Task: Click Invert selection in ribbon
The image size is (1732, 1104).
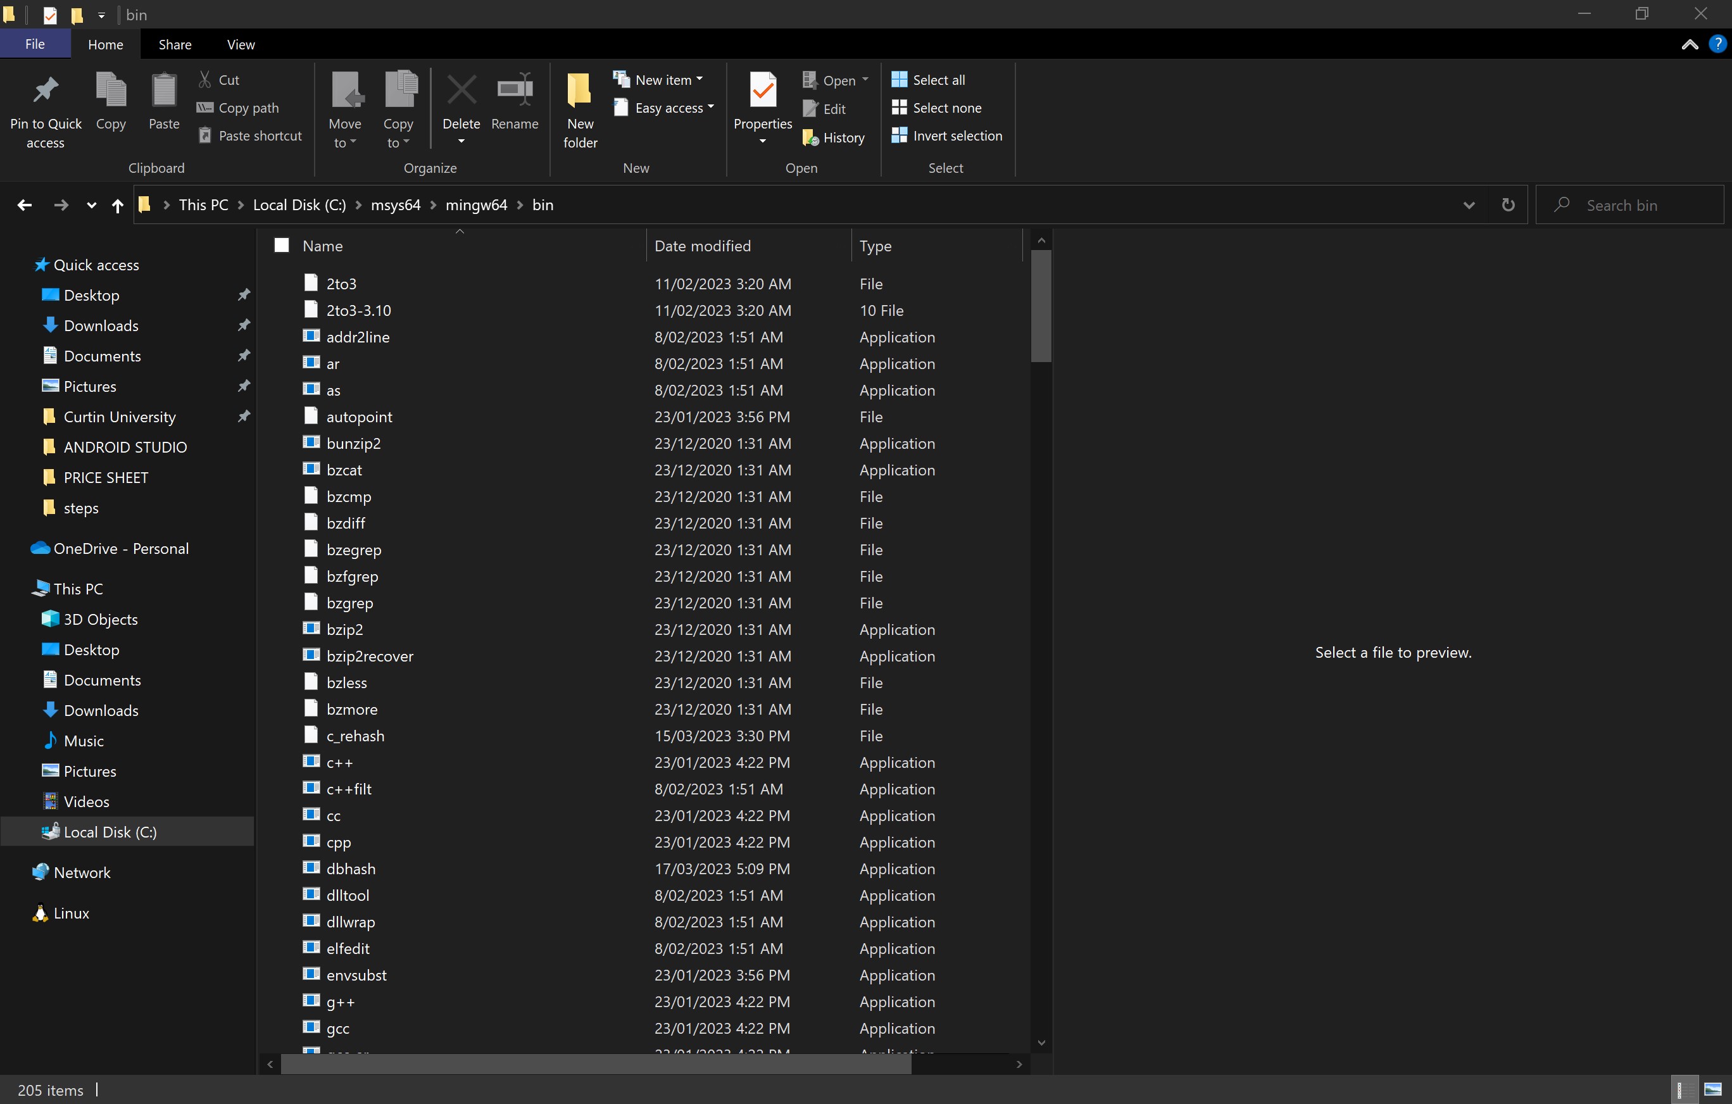Action: tap(946, 136)
